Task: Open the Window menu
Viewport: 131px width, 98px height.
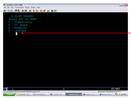Action: pyautogui.click(x=33, y=8)
